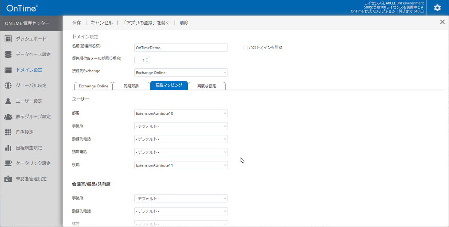
Task: Click the 会議室/備品/共有席 section heading
Action: coord(91,184)
